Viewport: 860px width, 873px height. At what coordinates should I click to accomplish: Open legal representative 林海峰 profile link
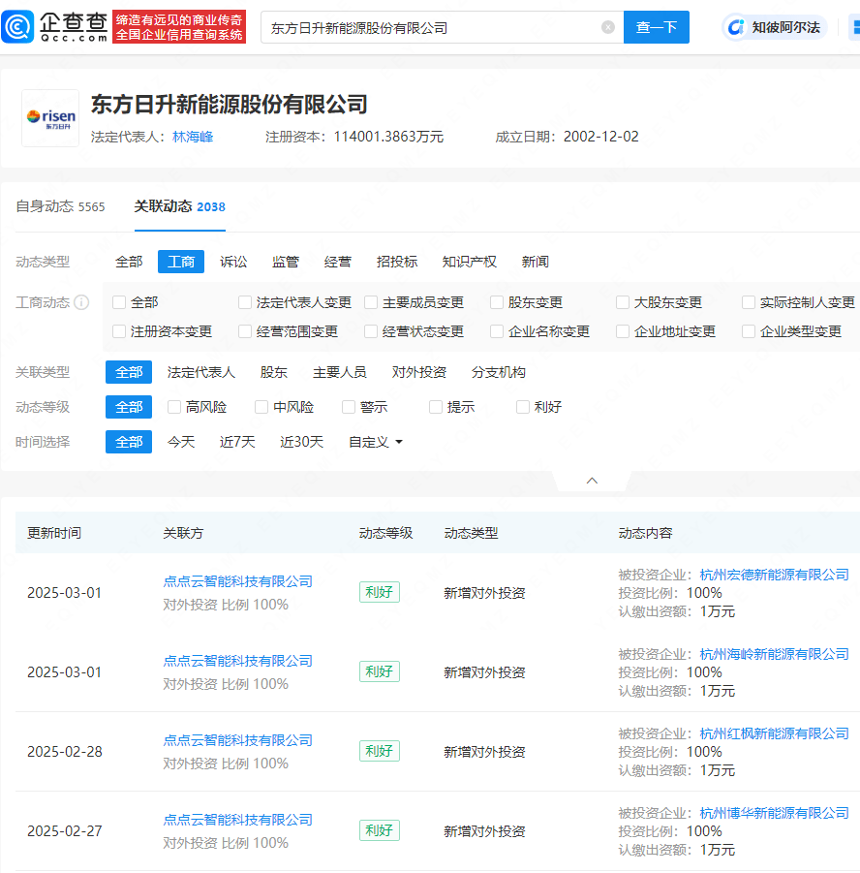[193, 137]
